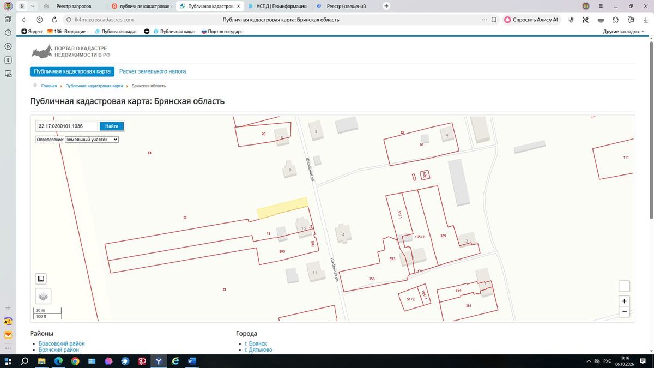Open the browser downloads icon
This screenshot has height=368, width=654.
tap(645, 20)
